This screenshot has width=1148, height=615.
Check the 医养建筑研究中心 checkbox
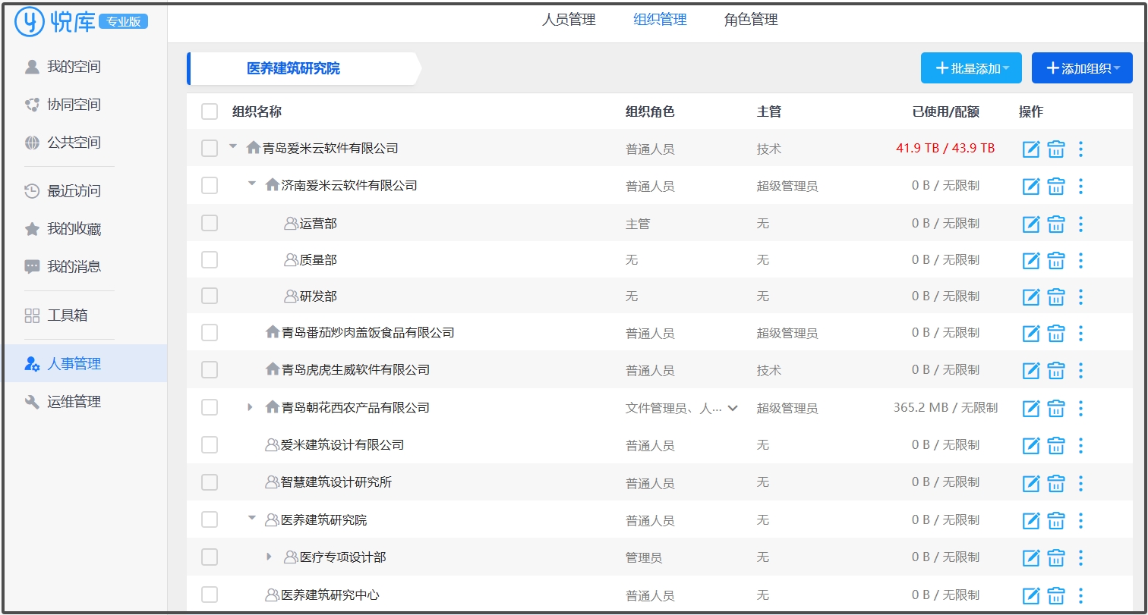[x=210, y=595]
